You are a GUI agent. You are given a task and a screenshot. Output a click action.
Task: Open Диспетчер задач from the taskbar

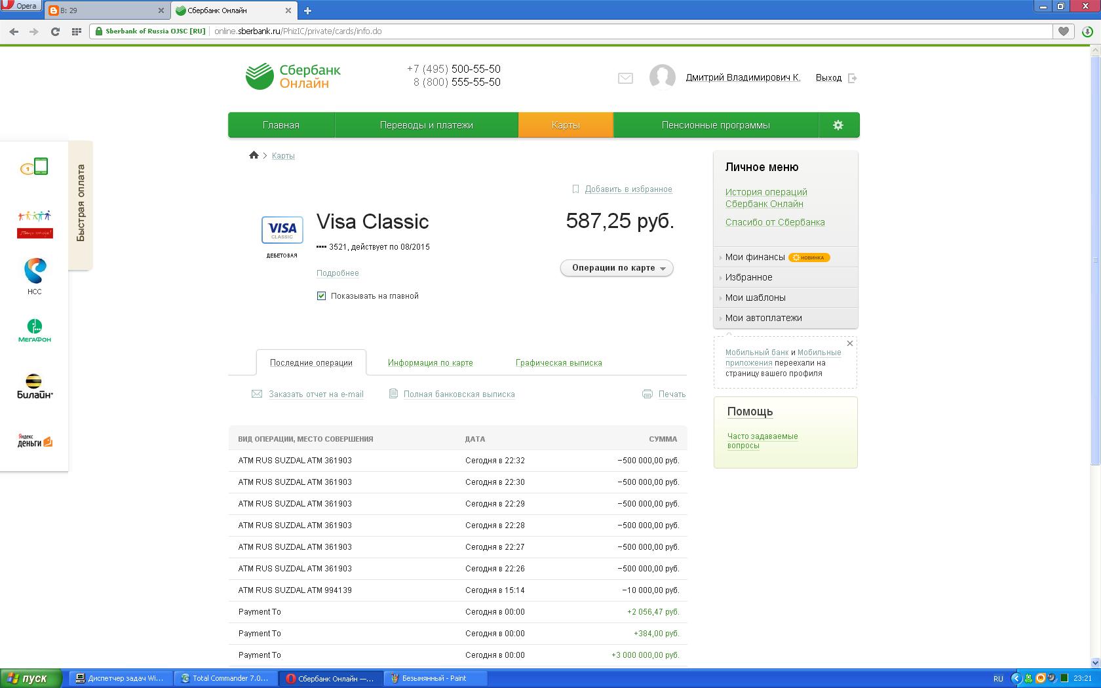pos(121,678)
